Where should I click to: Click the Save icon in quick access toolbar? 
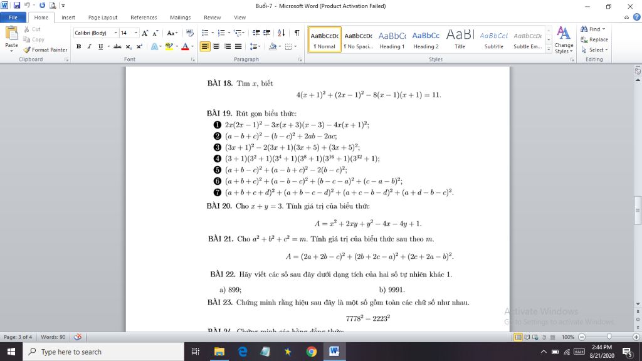[x=17, y=5]
